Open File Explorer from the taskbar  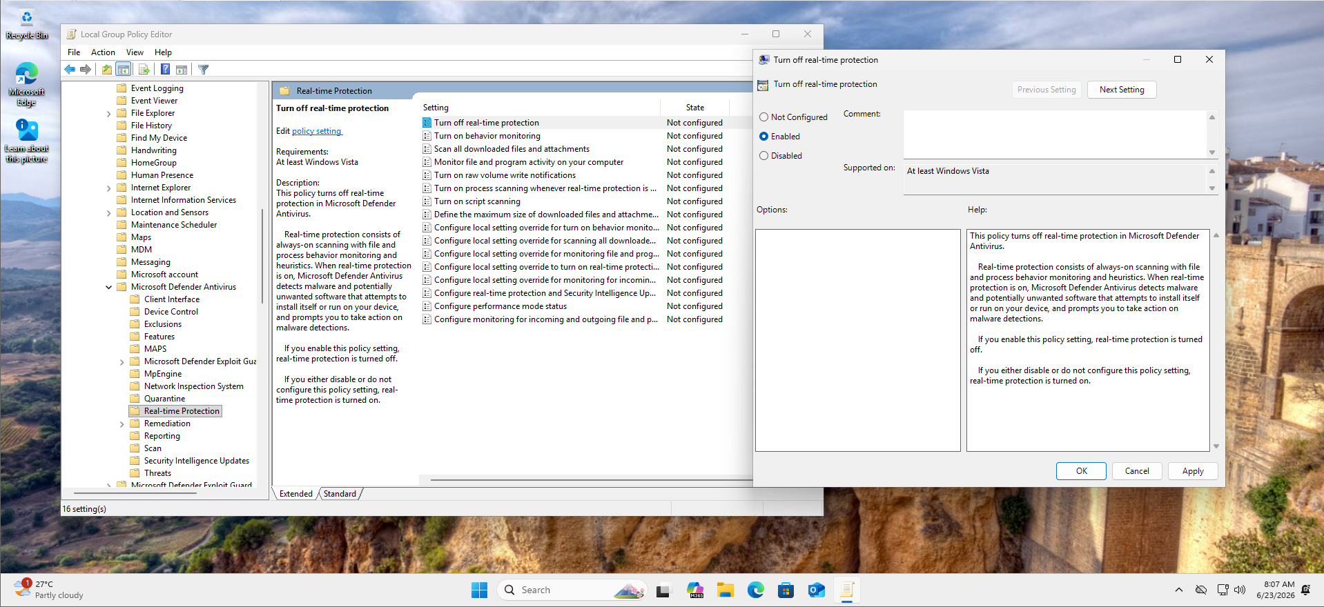coord(725,590)
